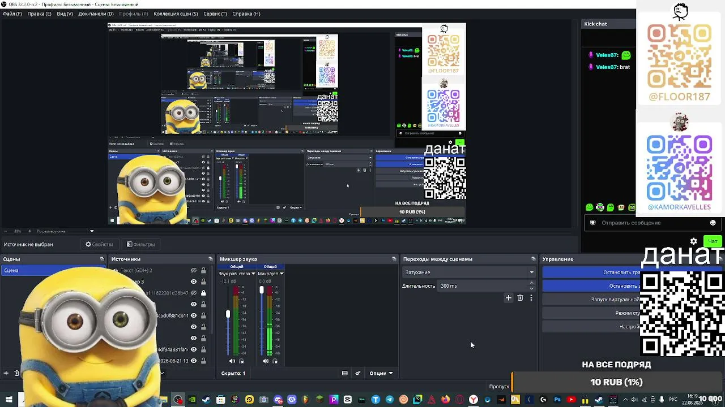Open Steam from the taskbar
This screenshot has width=725, height=407.
pos(206,400)
